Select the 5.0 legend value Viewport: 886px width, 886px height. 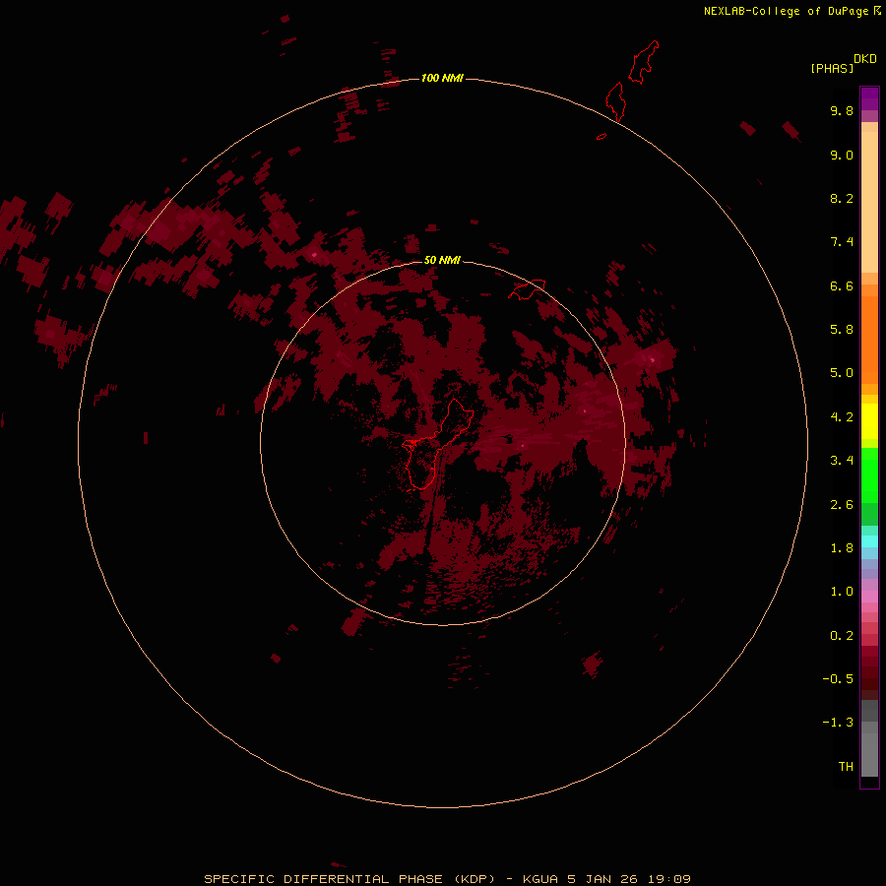coord(842,373)
